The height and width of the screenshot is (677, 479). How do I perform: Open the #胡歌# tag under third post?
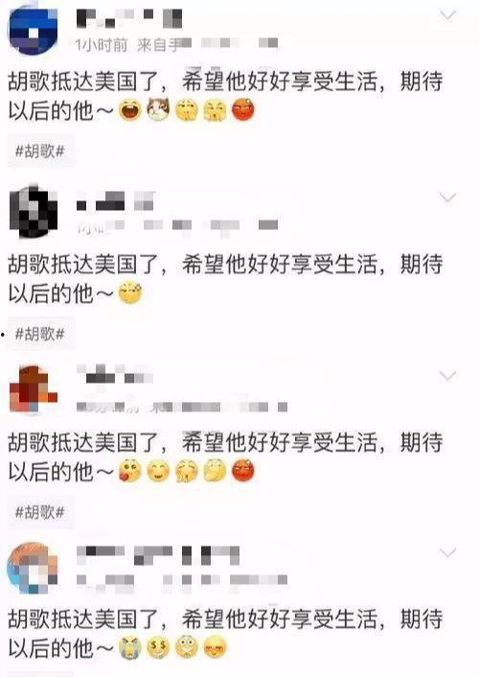click(40, 512)
